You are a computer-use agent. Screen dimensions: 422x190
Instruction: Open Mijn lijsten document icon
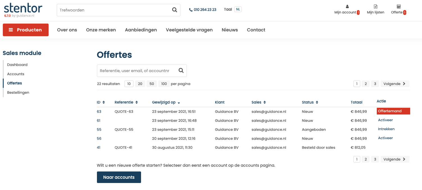(x=375, y=6)
